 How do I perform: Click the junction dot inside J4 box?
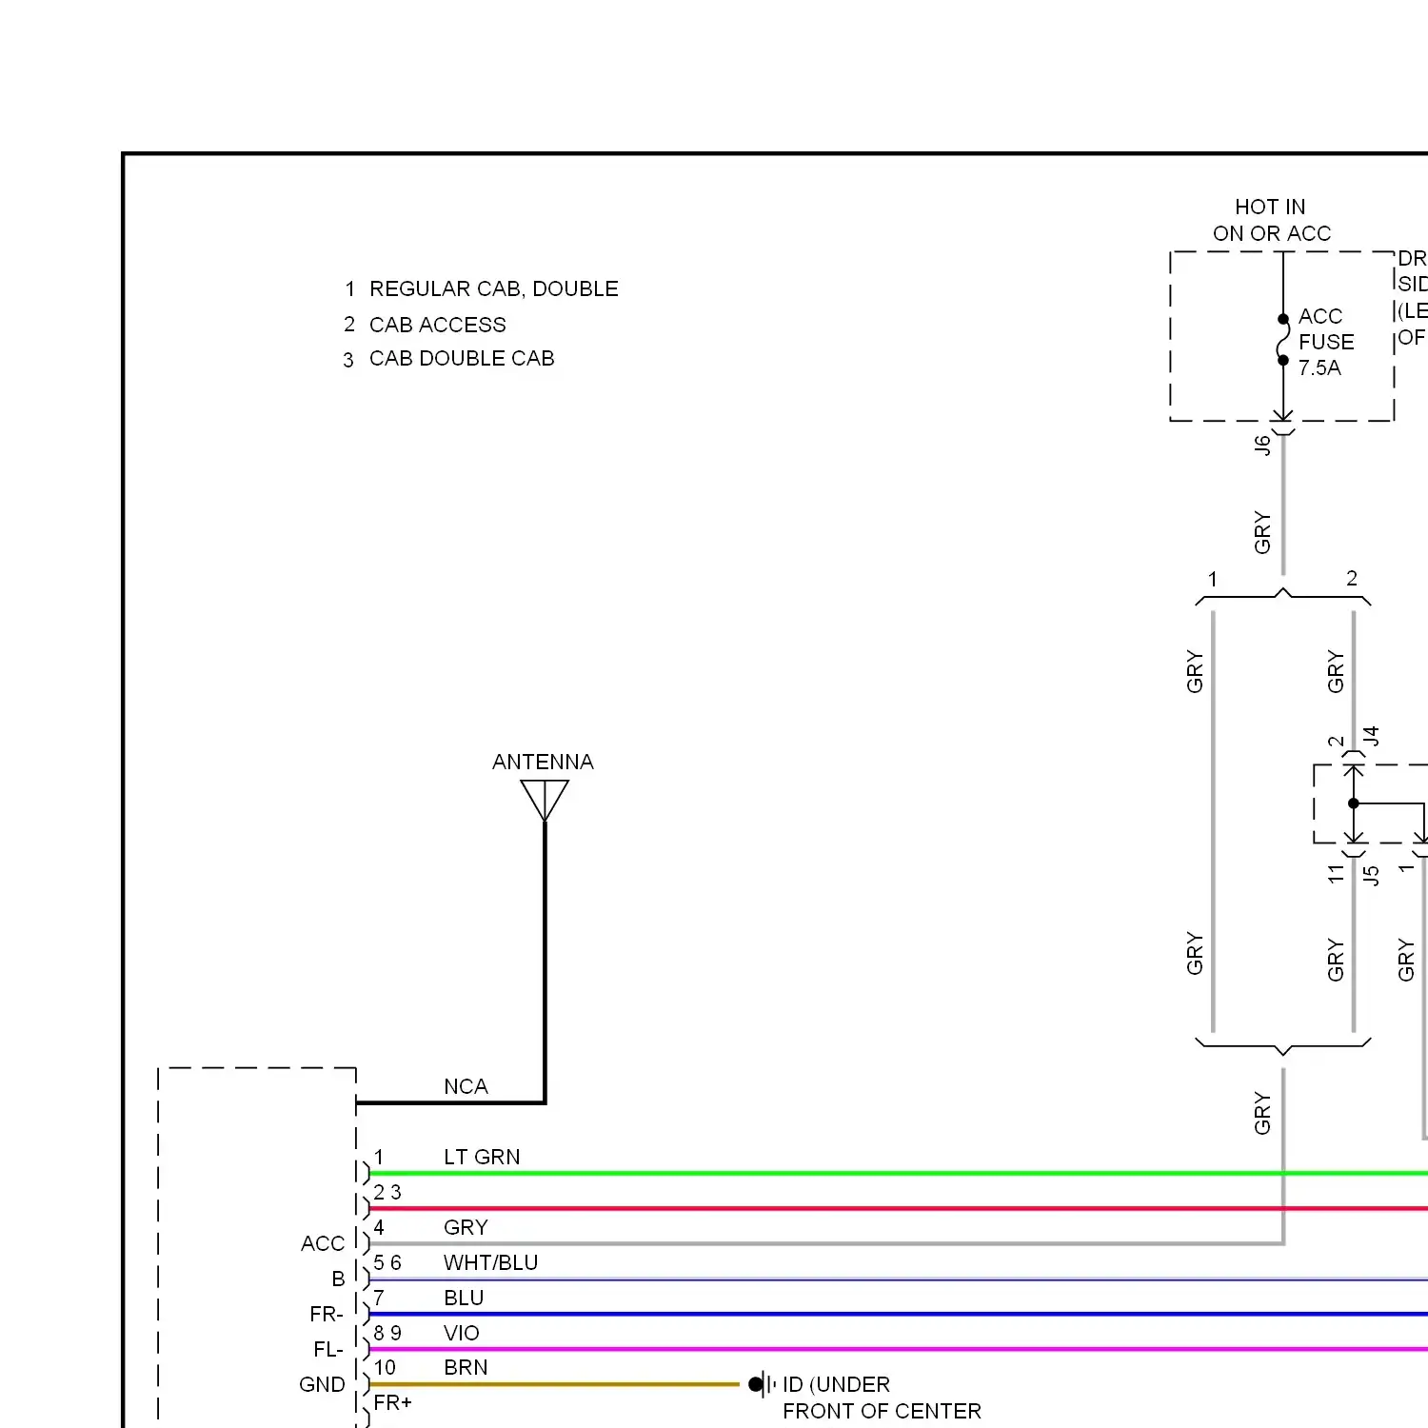click(x=1354, y=803)
